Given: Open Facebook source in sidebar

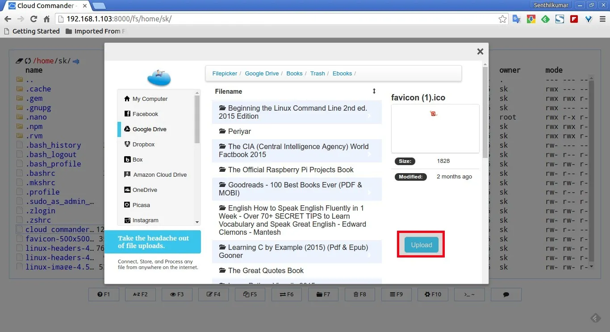Looking at the screenshot, I should tap(145, 114).
